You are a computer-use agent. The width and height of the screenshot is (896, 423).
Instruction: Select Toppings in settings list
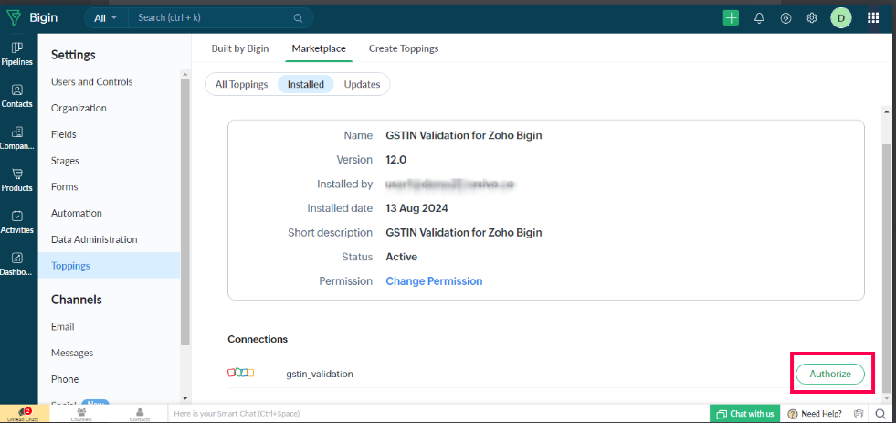109,265
